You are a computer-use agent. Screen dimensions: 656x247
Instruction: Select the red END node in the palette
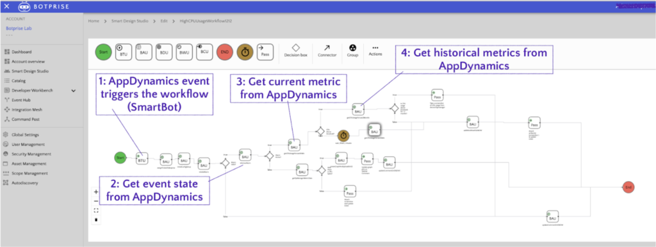point(225,52)
